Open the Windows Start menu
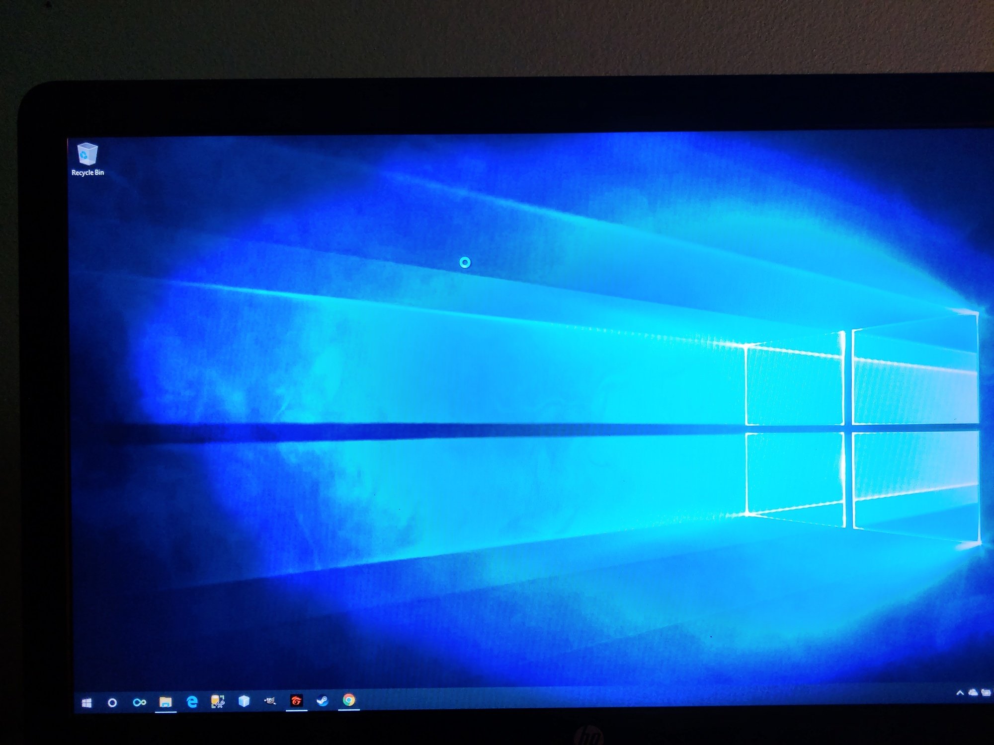 coord(86,703)
